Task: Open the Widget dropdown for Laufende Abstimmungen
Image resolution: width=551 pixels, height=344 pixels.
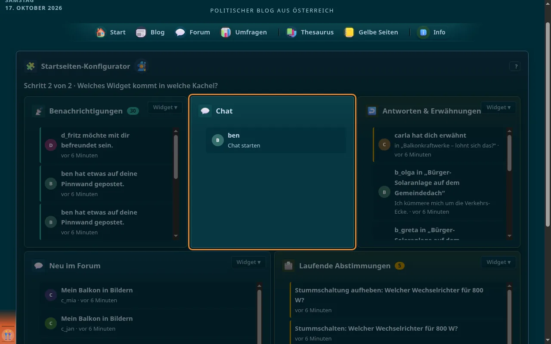Action: pyautogui.click(x=498, y=262)
